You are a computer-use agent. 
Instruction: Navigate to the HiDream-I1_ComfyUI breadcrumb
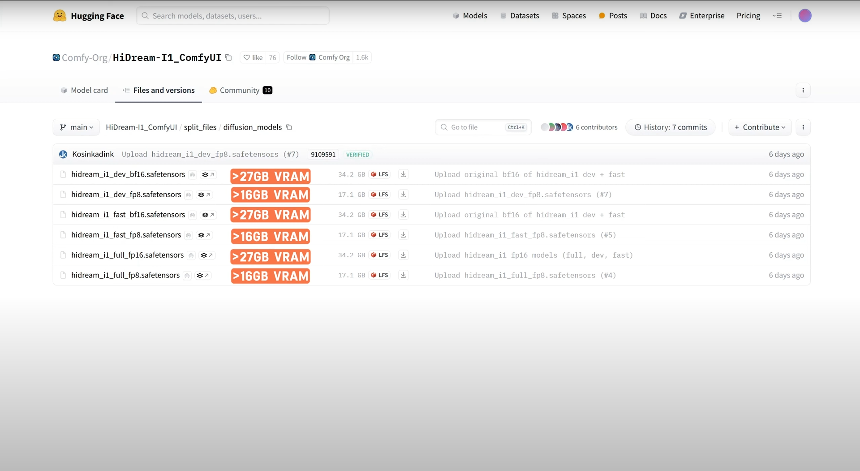pyautogui.click(x=142, y=127)
